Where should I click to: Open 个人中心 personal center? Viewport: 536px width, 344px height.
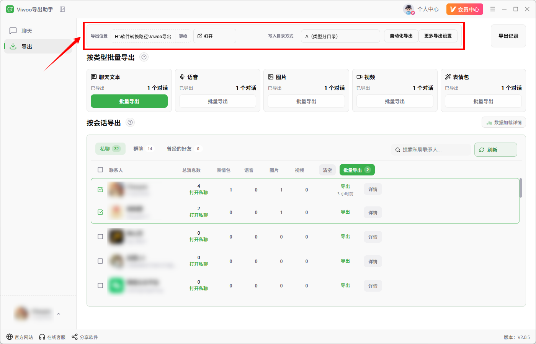point(428,9)
